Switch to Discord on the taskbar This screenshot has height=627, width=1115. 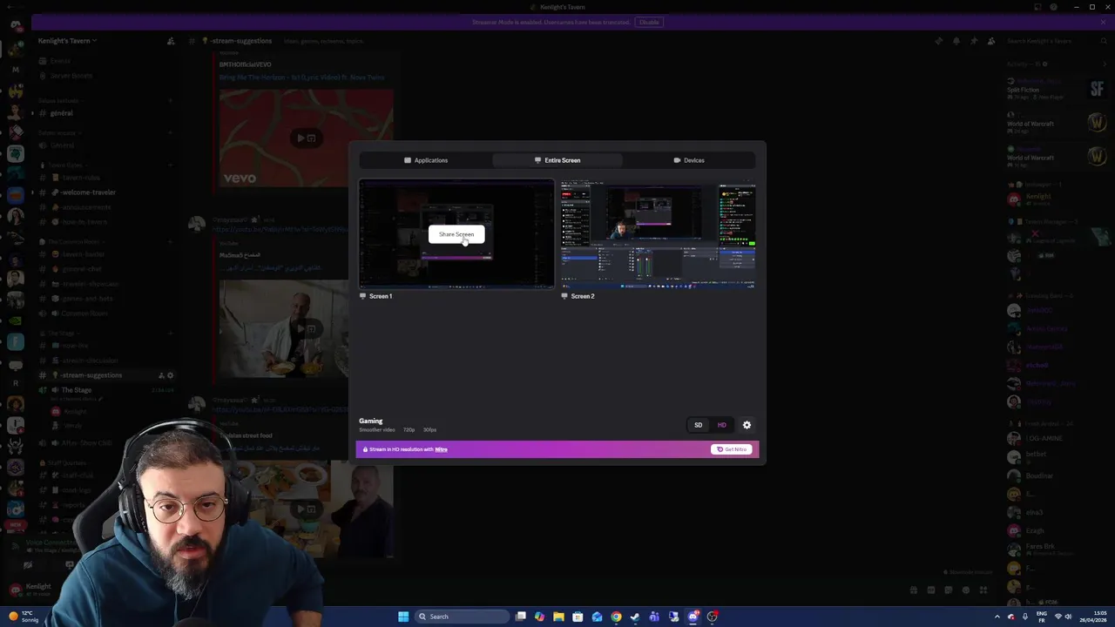coord(693,617)
